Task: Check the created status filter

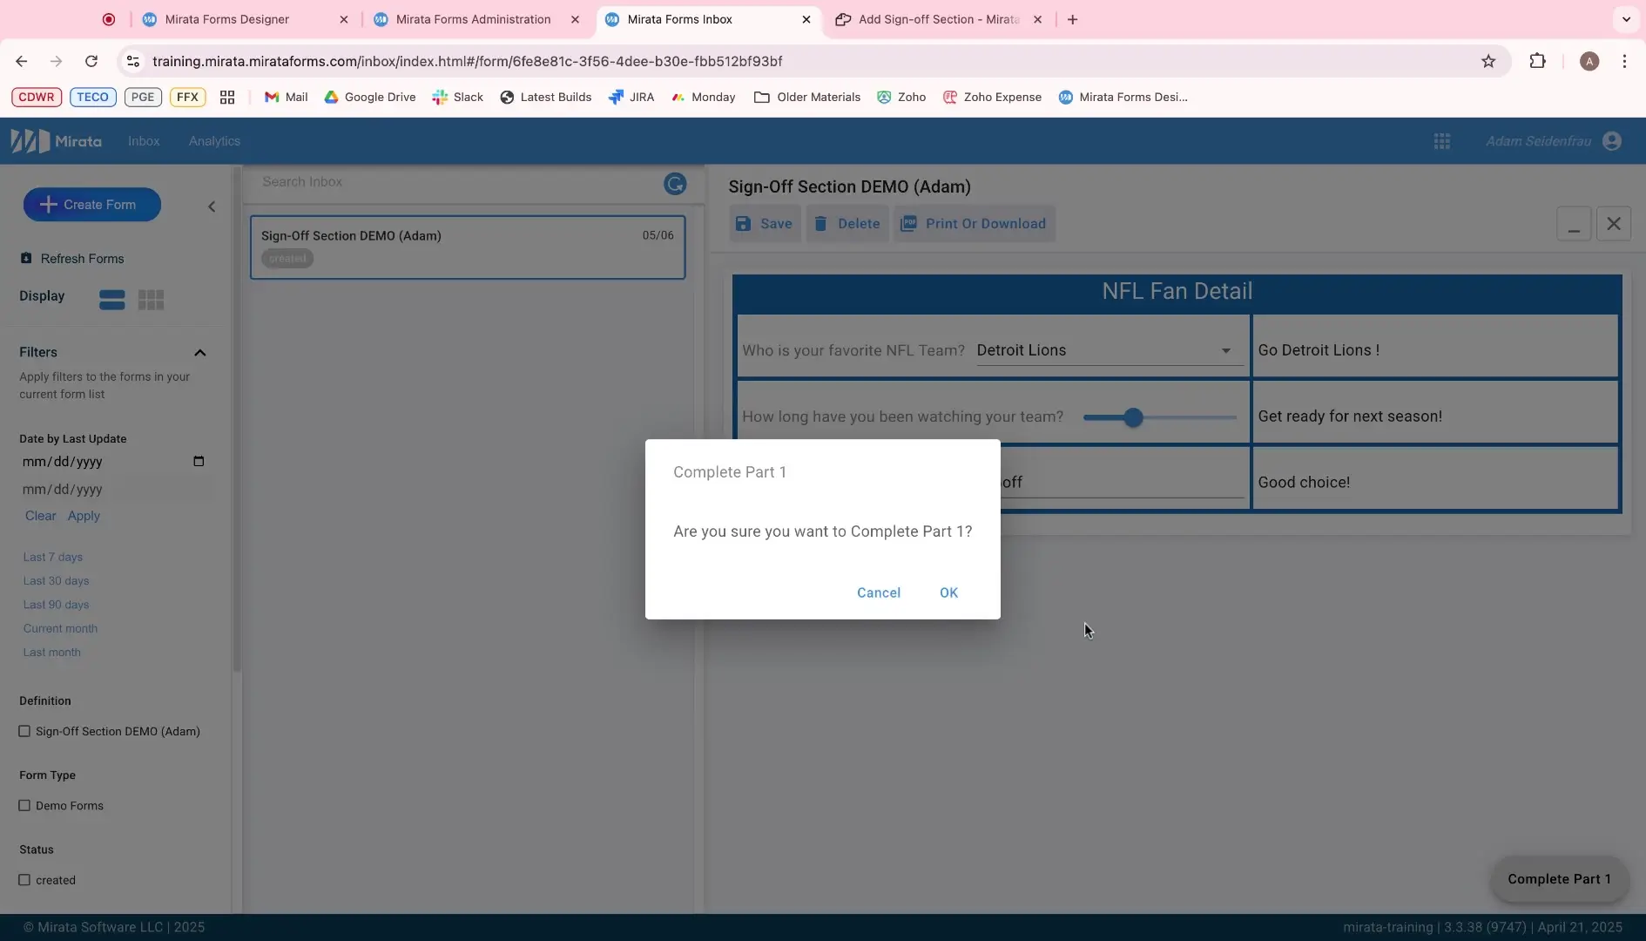Action: click(x=25, y=880)
